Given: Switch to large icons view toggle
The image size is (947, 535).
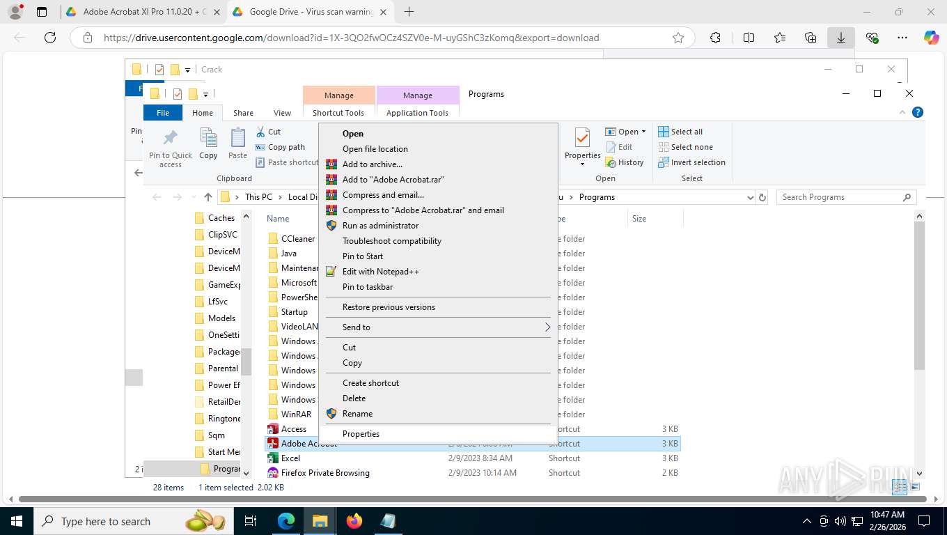Looking at the screenshot, I should 916,487.
